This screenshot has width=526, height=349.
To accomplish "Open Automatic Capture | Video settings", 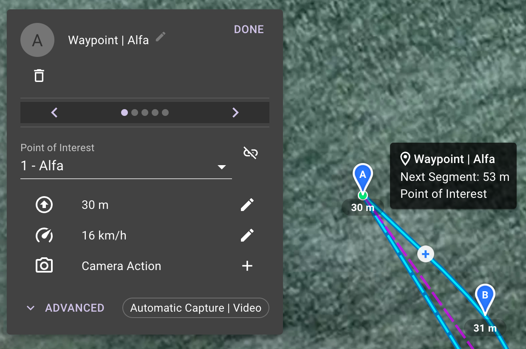I will click(x=195, y=308).
